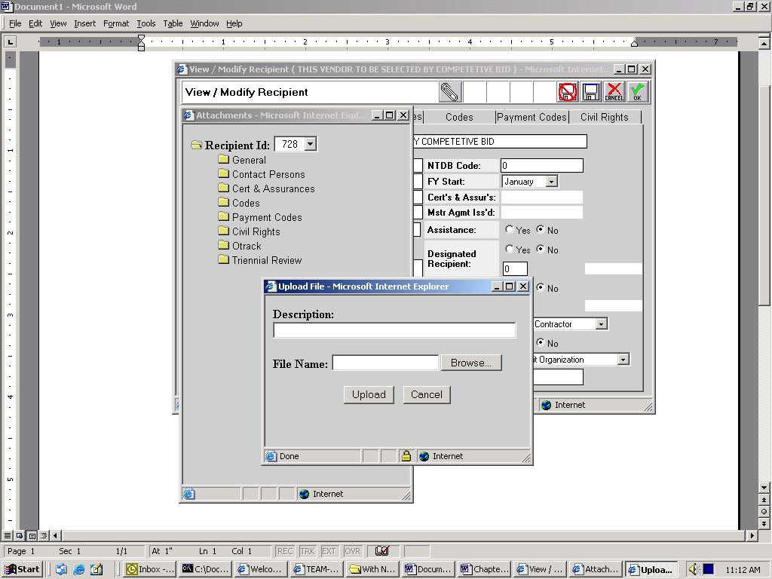
Task: Toggle the OVR overtype indicator
Action: pyautogui.click(x=353, y=551)
